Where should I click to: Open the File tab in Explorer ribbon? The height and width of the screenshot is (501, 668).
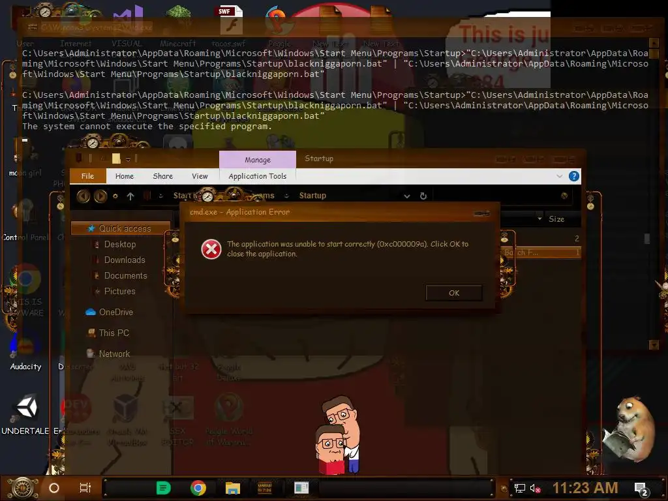(87, 176)
